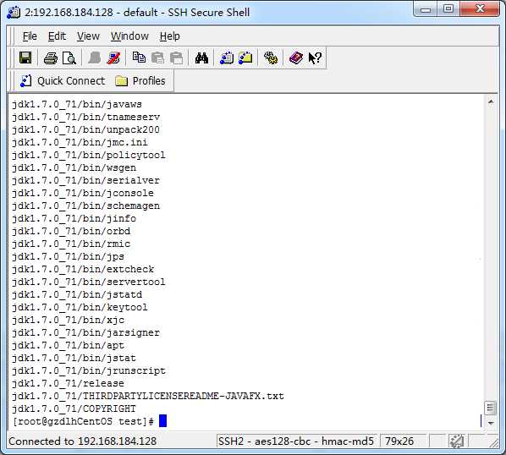The height and width of the screenshot is (455, 506).
Task: Click the '[root@gzdlhCentOS test]#' prompt line
Action: pos(83,421)
